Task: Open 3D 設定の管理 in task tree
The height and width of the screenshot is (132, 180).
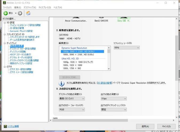Action: pyautogui.click(x=17, y=28)
